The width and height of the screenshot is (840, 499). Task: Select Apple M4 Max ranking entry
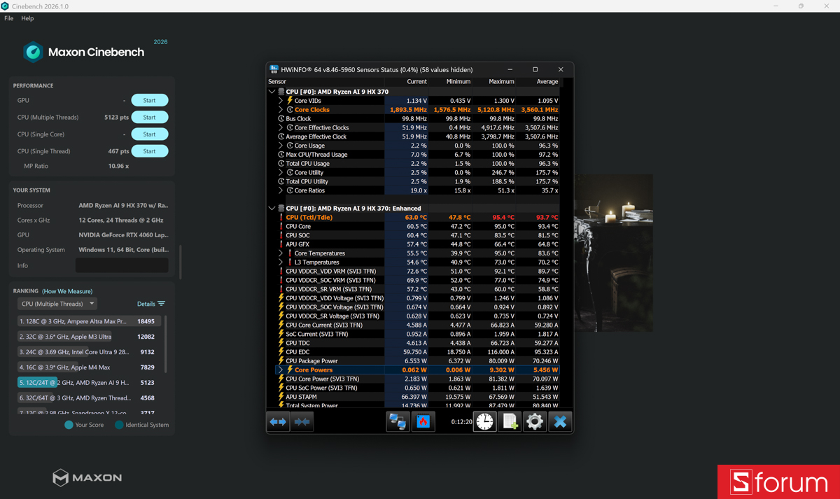coord(90,367)
